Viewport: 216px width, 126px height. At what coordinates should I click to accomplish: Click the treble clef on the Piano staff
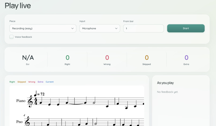(x=30, y=101)
